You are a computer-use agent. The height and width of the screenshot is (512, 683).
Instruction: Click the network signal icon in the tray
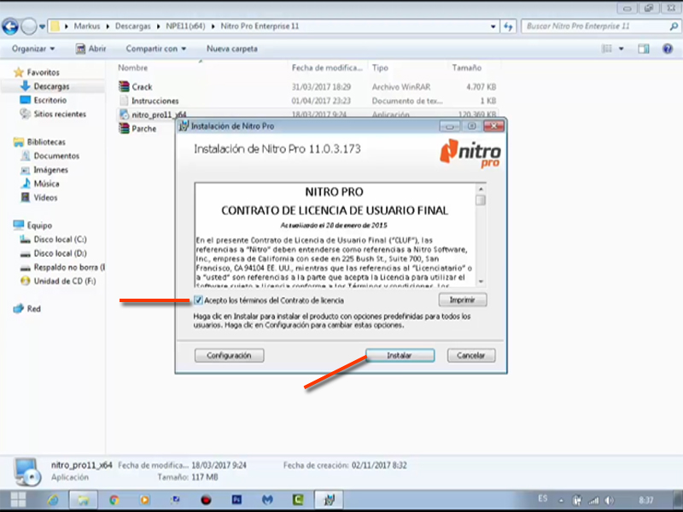click(x=593, y=499)
